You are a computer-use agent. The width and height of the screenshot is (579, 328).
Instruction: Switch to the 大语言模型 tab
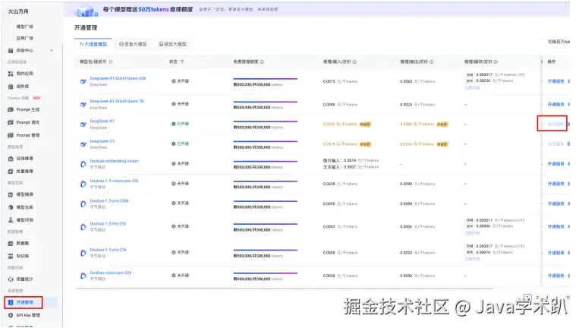[x=93, y=44]
